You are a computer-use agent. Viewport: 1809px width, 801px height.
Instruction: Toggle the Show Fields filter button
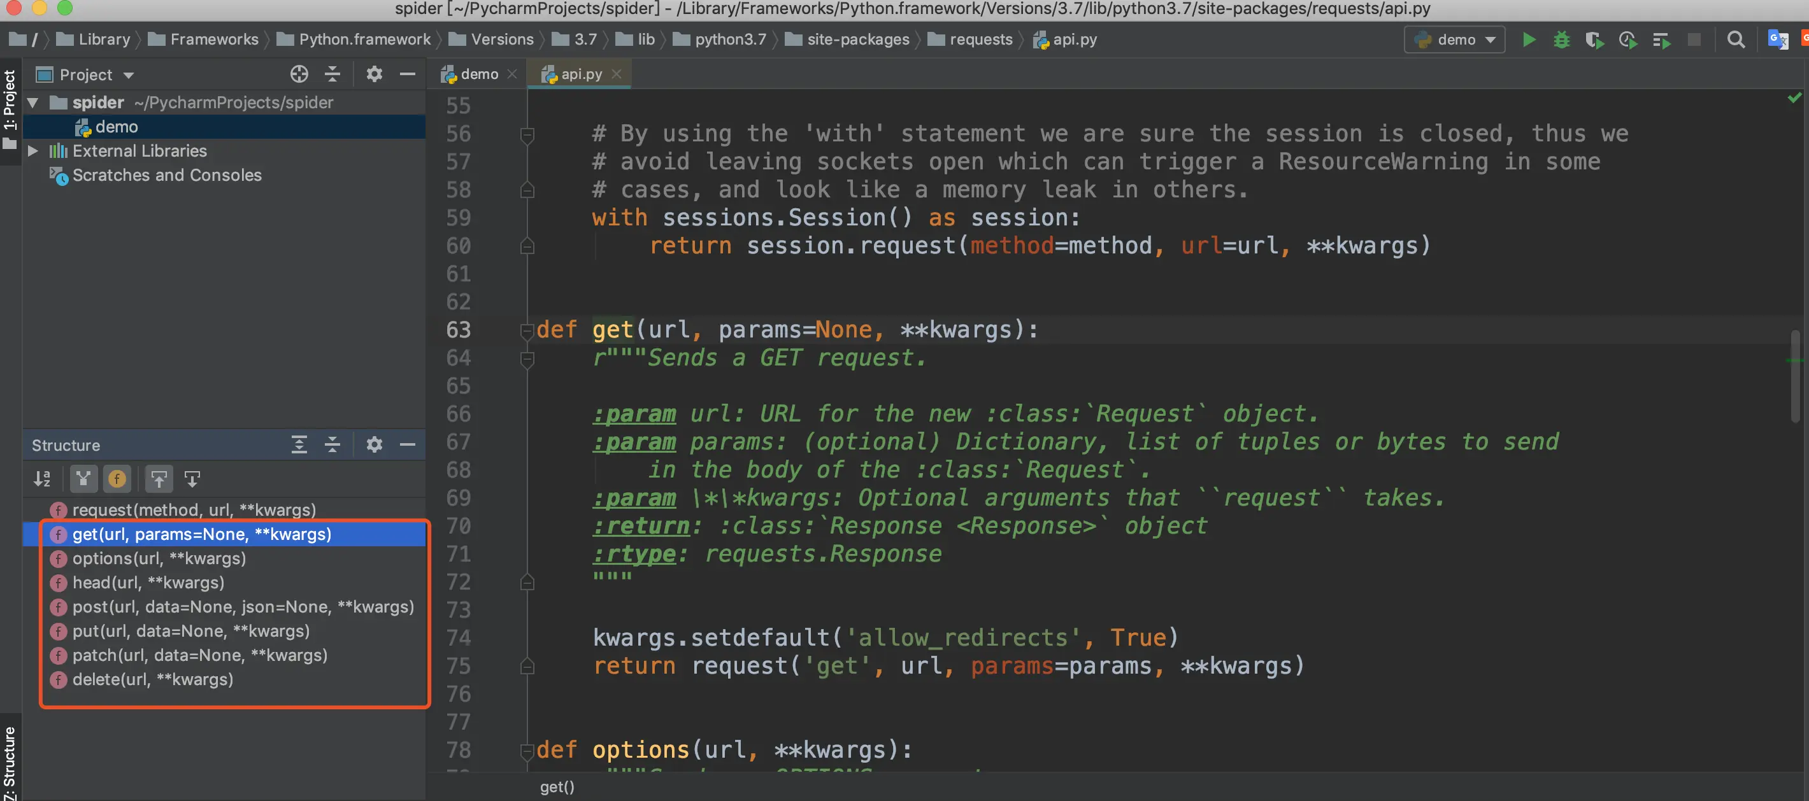(117, 479)
